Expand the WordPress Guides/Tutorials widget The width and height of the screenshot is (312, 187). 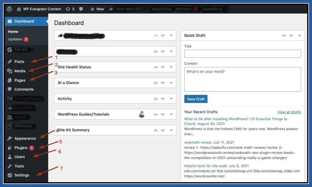pos(171,115)
